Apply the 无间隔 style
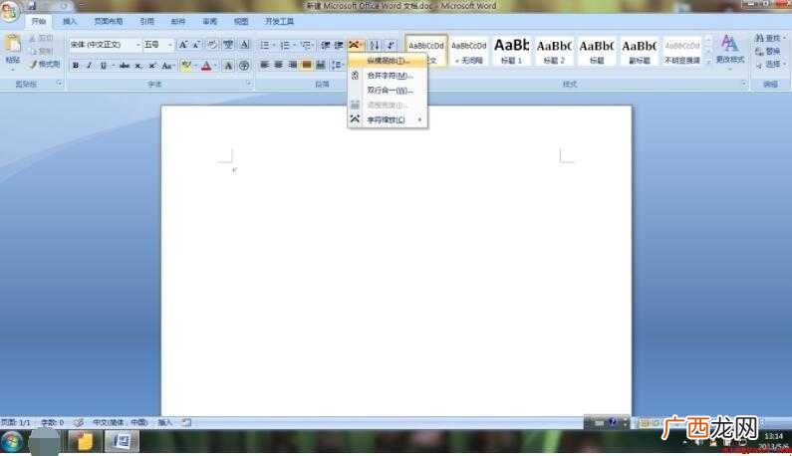Screen dimensions: 792x456 click(x=469, y=51)
